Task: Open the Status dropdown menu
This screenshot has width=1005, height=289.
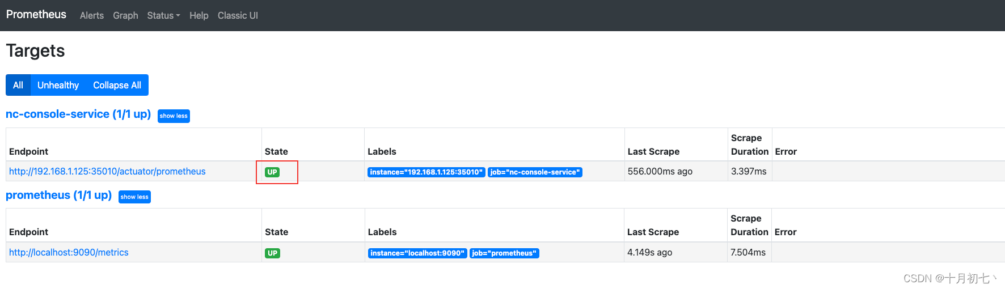Action: (163, 15)
